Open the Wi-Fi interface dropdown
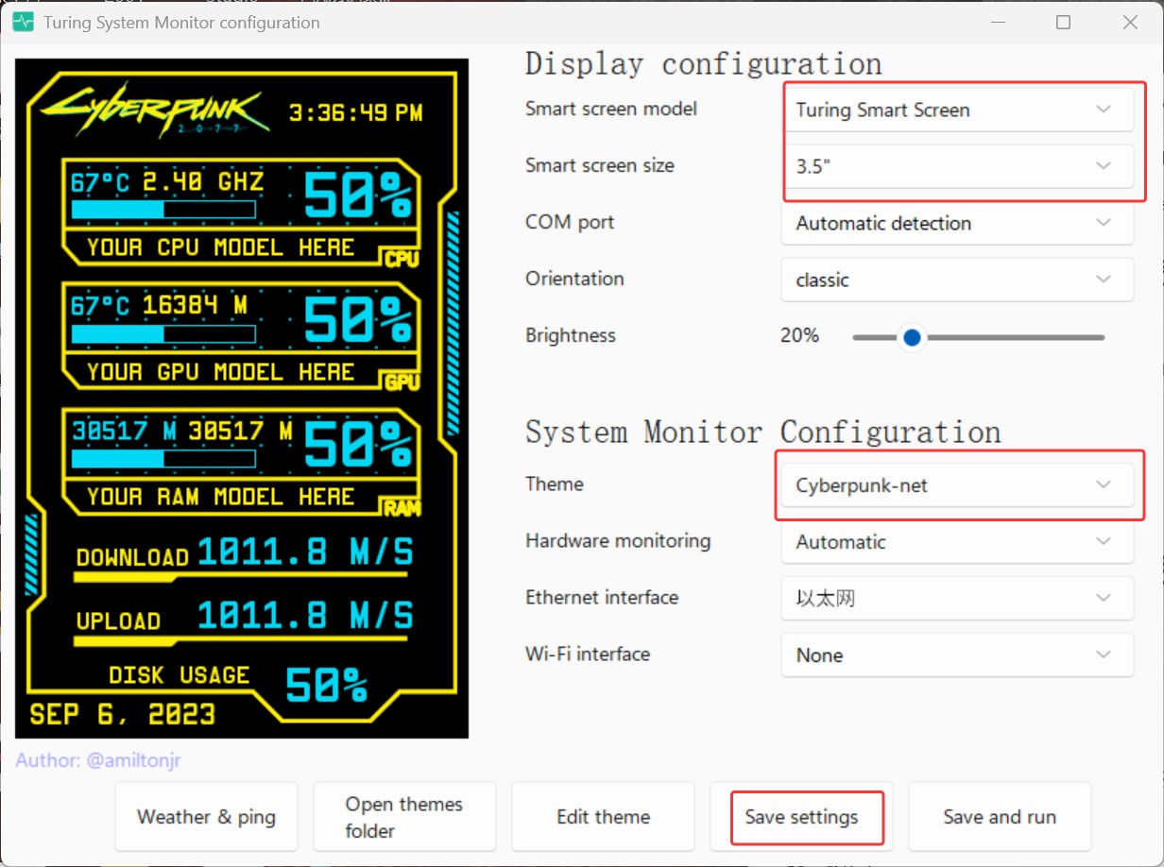Screen dimensions: 1164x867 [956, 655]
